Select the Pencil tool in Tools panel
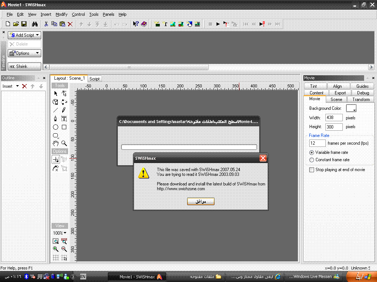This screenshot has height=282, width=377. point(64,110)
